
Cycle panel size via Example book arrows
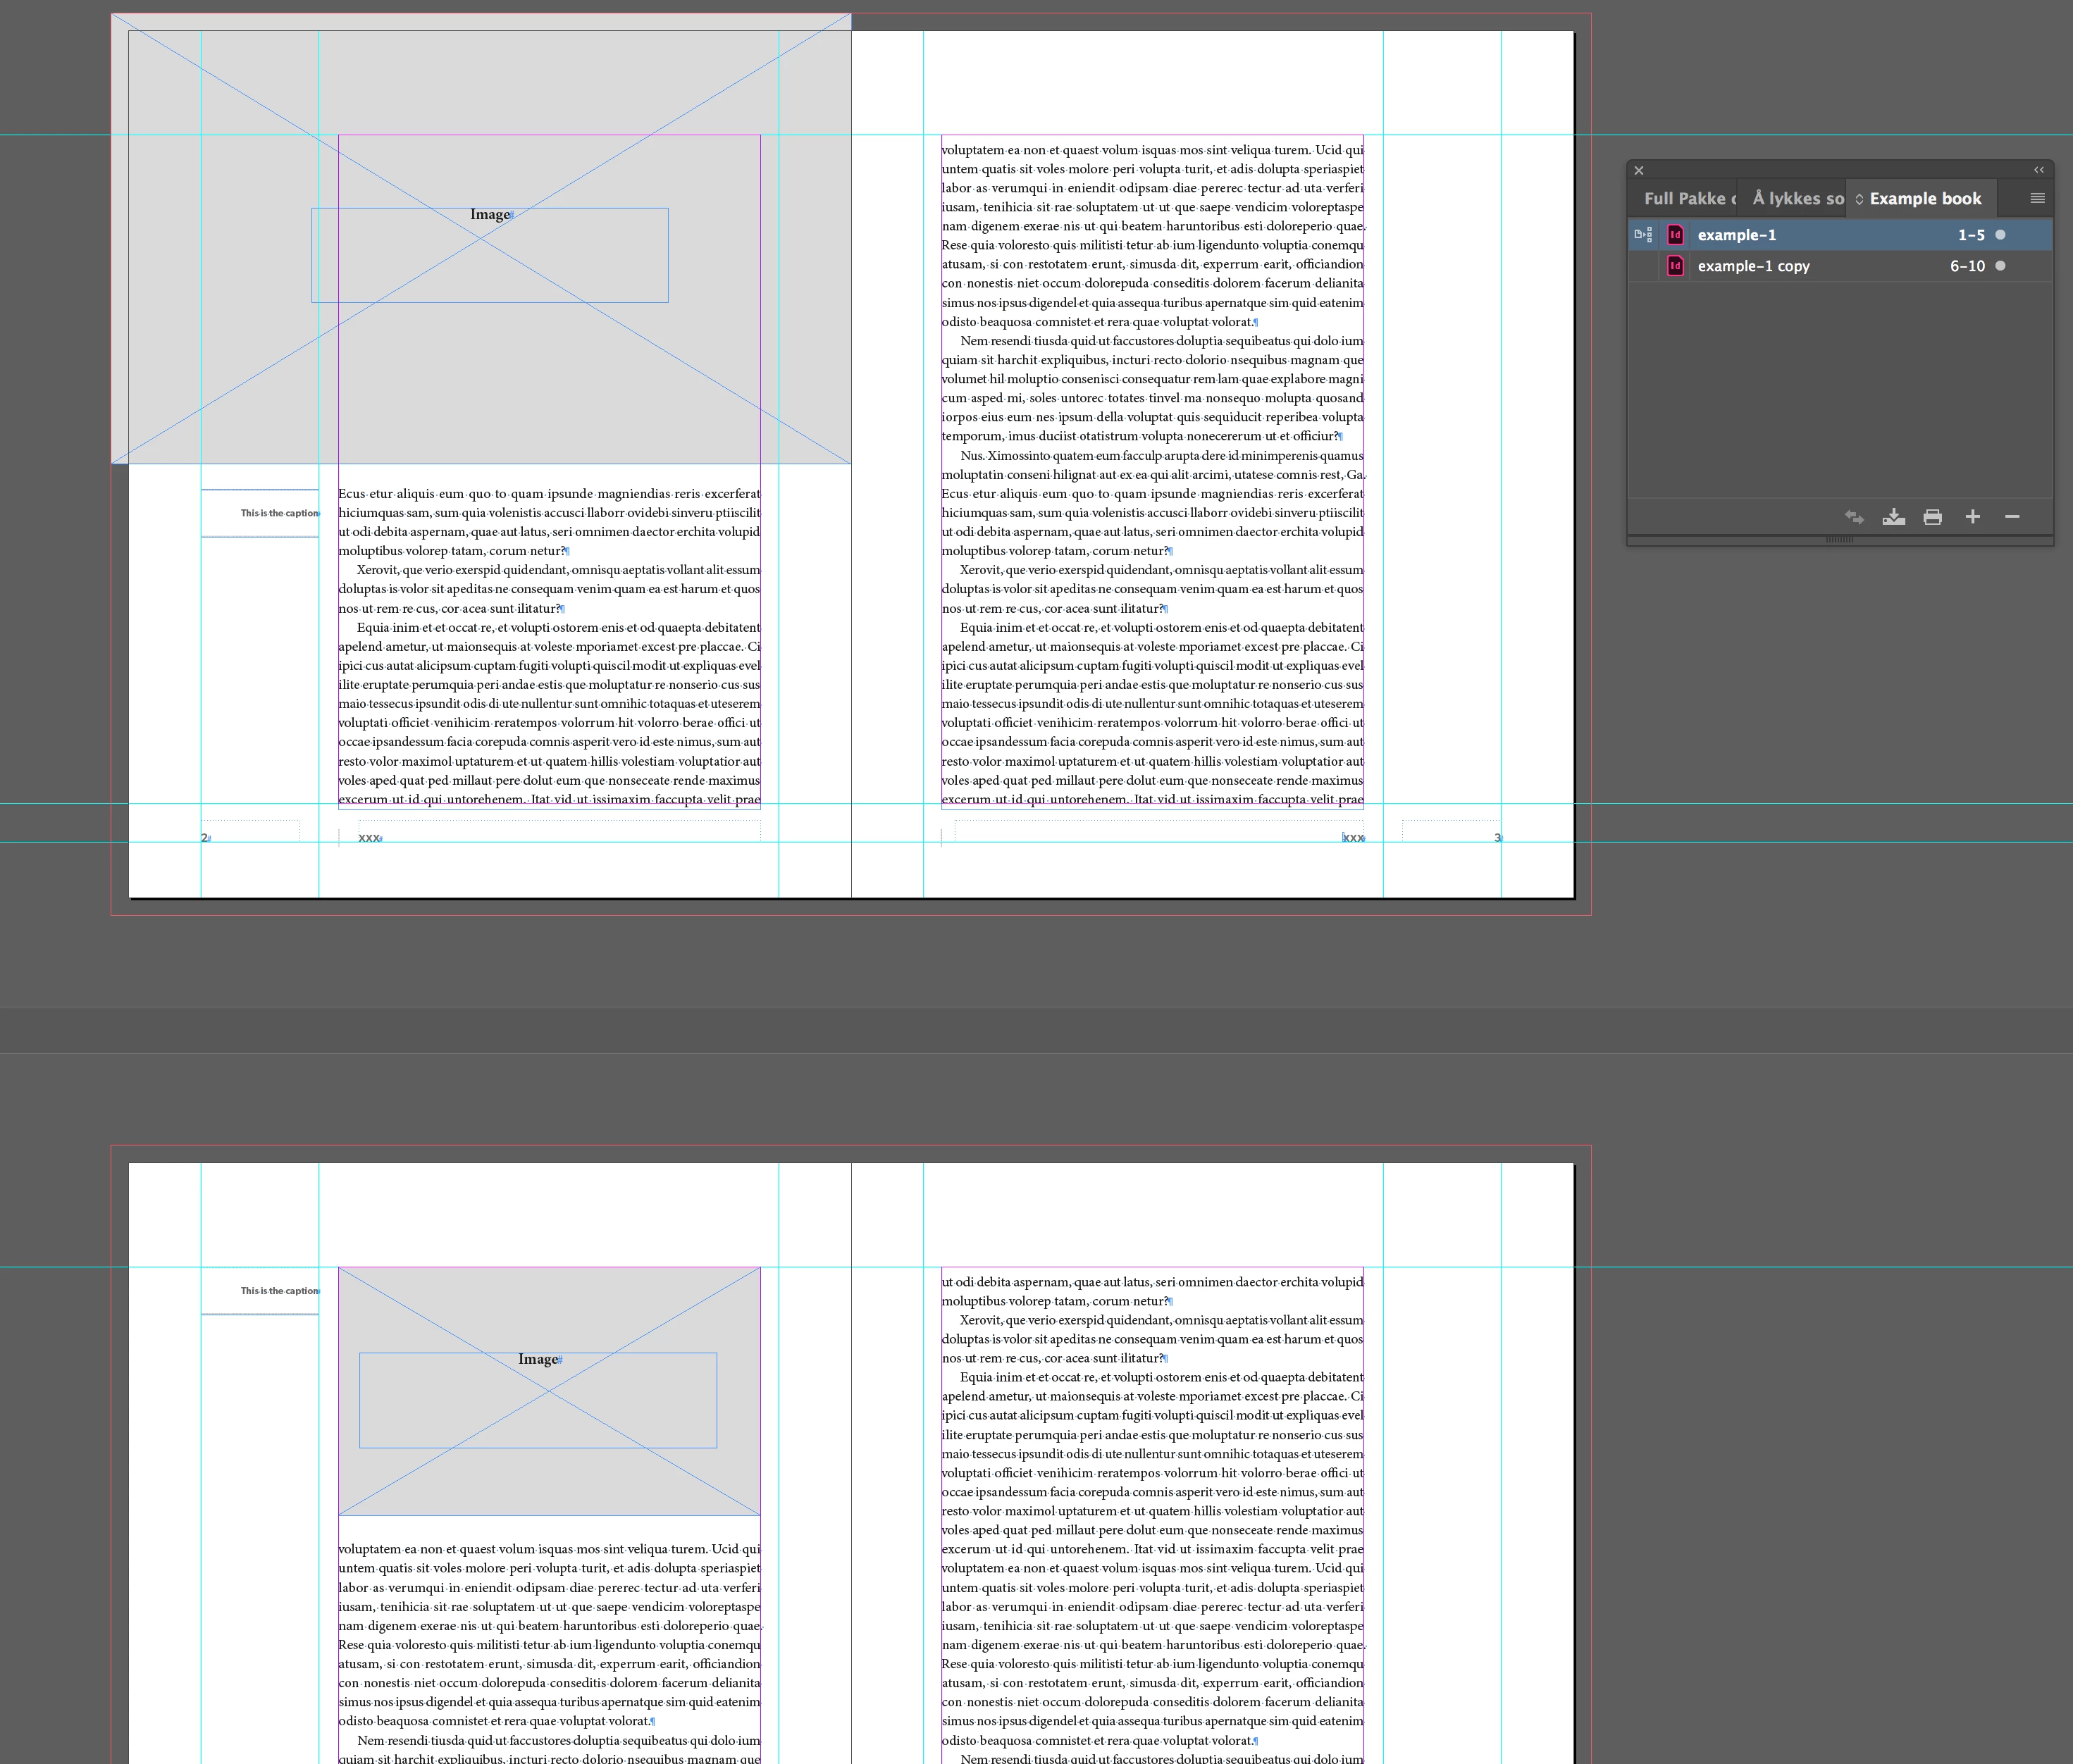(x=1859, y=199)
